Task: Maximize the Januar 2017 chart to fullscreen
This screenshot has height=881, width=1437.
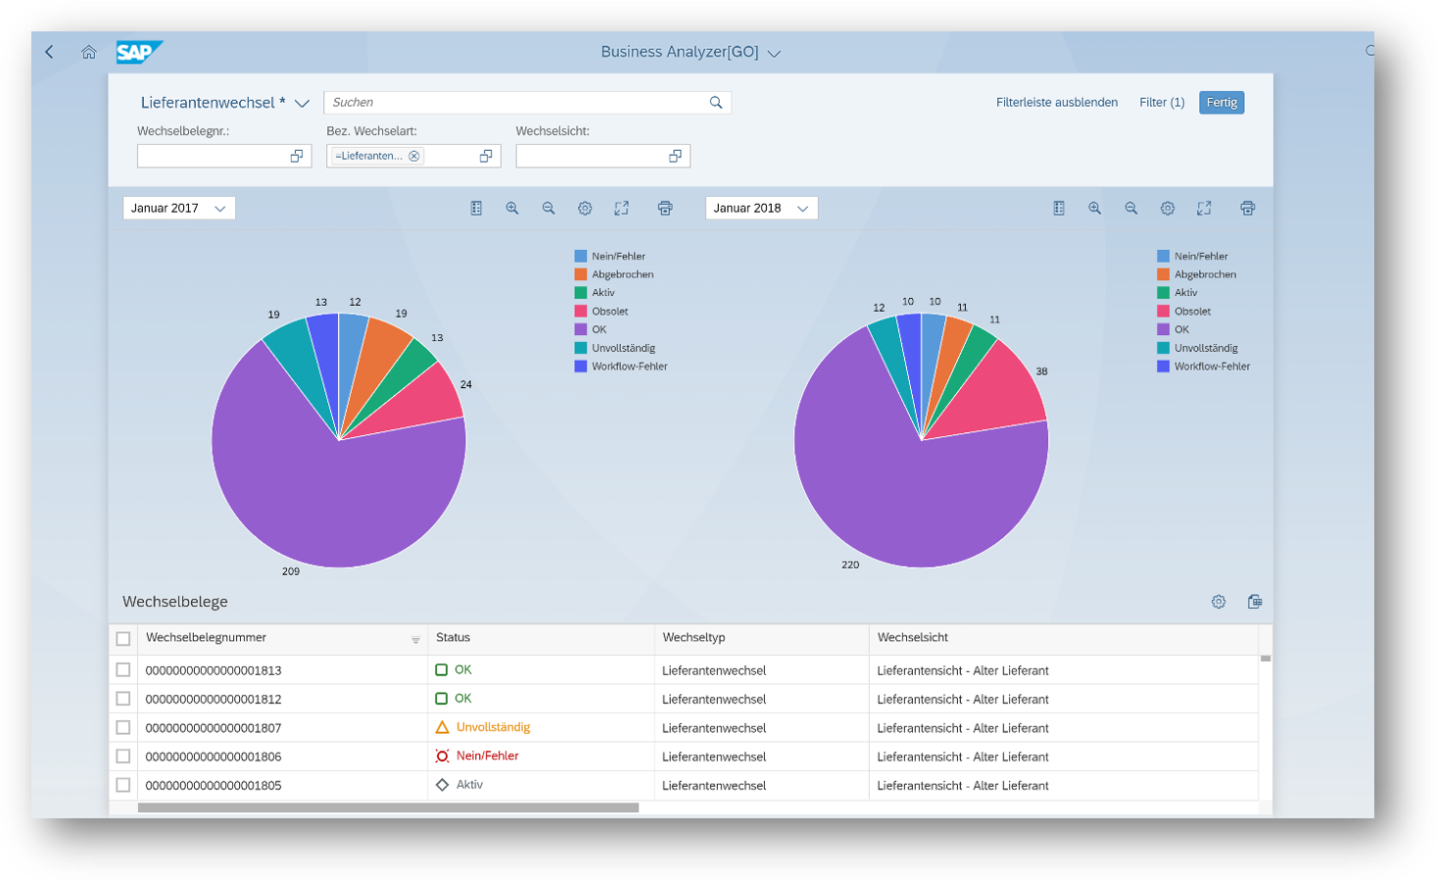Action: pyautogui.click(x=621, y=208)
